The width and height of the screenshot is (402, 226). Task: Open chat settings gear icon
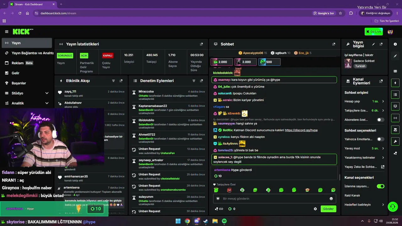coord(315,209)
